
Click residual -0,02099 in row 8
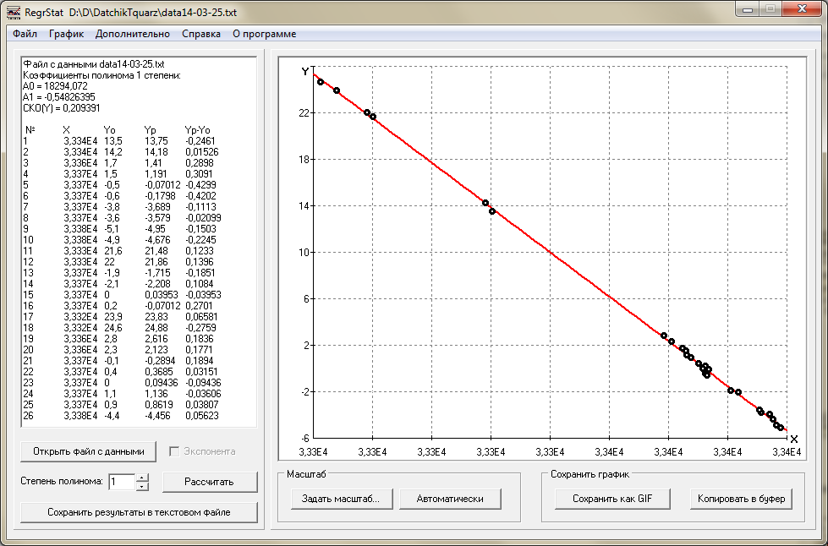(203, 218)
